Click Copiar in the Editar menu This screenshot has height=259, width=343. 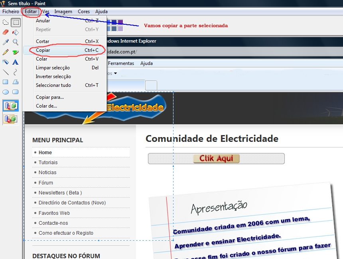[x=65, y=50]
